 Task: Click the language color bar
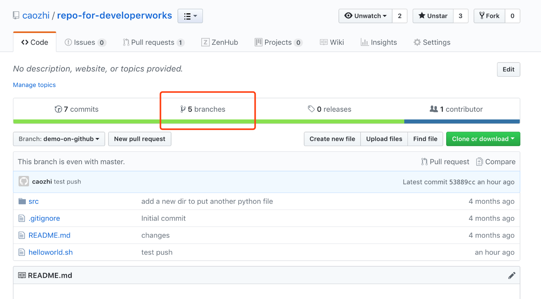click(x=266, y=121)
